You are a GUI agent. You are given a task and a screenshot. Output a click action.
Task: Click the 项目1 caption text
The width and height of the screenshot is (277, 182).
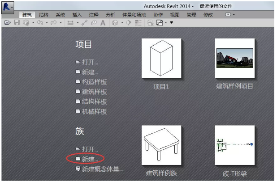161,86
